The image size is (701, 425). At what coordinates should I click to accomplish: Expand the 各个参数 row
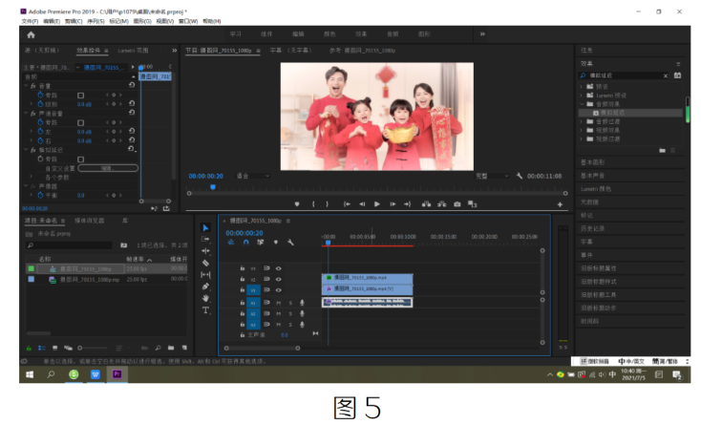(32, 178)
